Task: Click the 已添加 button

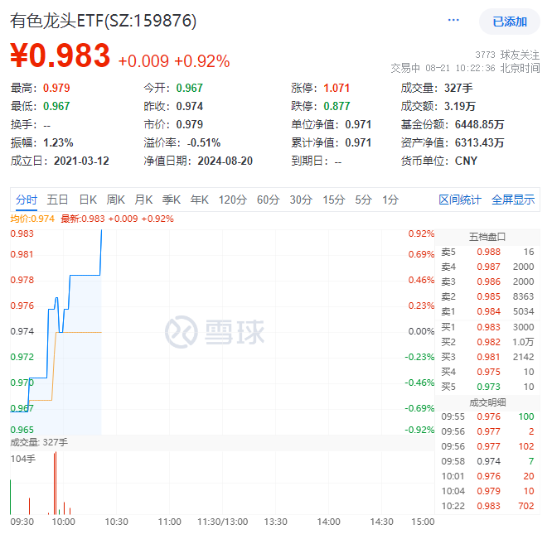Action: click(x=510, y=22)
